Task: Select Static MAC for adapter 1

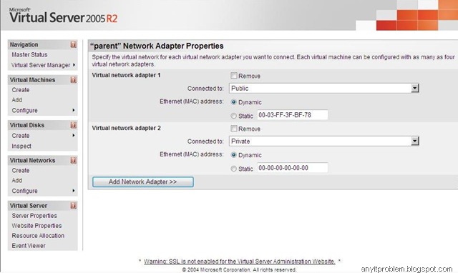Action: tap(234, 116)
